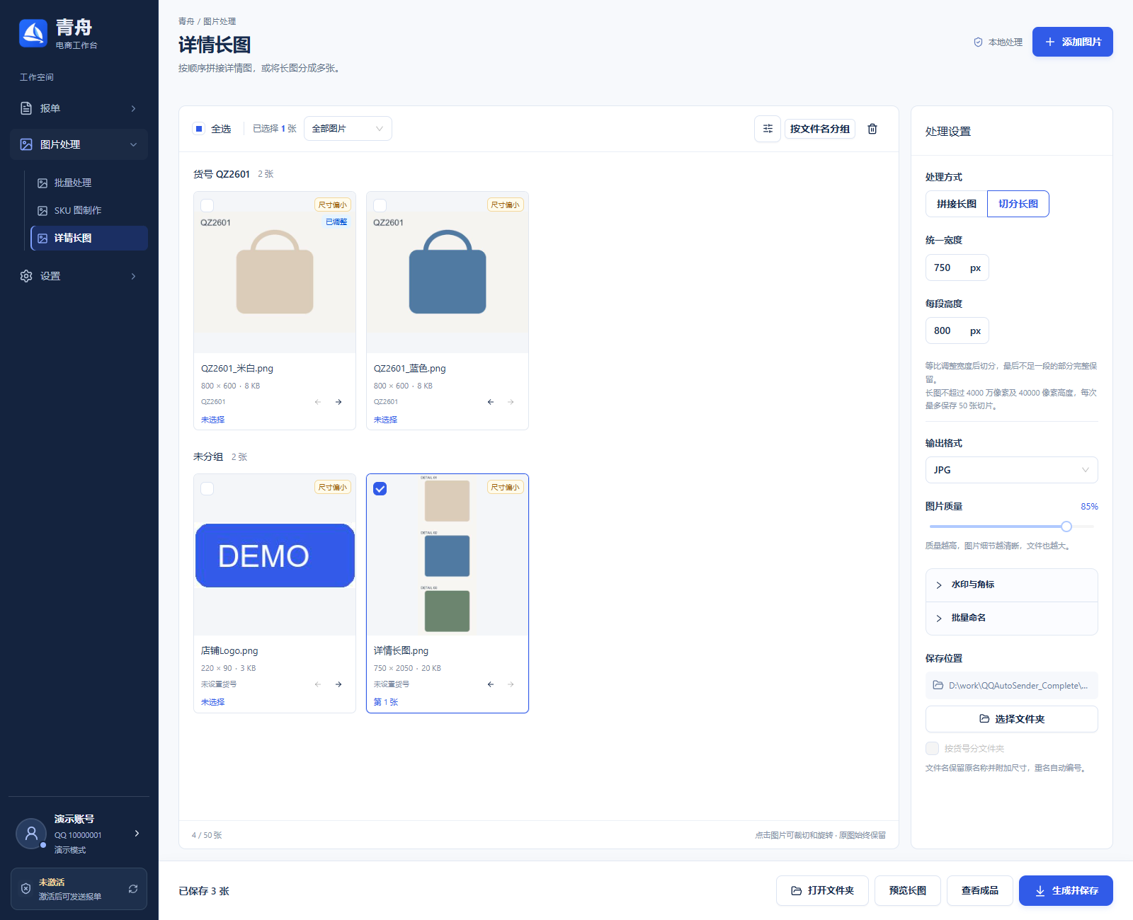Click the 青舟 sailboat logo
Image resolution: width=1133 pixels, height=920 pixels.
33,33
